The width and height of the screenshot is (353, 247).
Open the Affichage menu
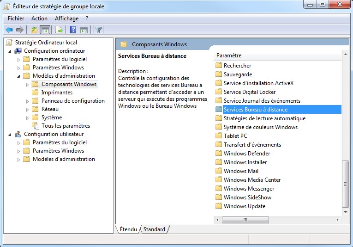[67, 19]
